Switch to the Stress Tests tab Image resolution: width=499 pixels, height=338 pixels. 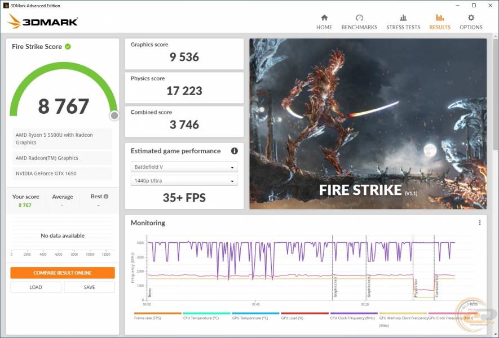point(403,23)
